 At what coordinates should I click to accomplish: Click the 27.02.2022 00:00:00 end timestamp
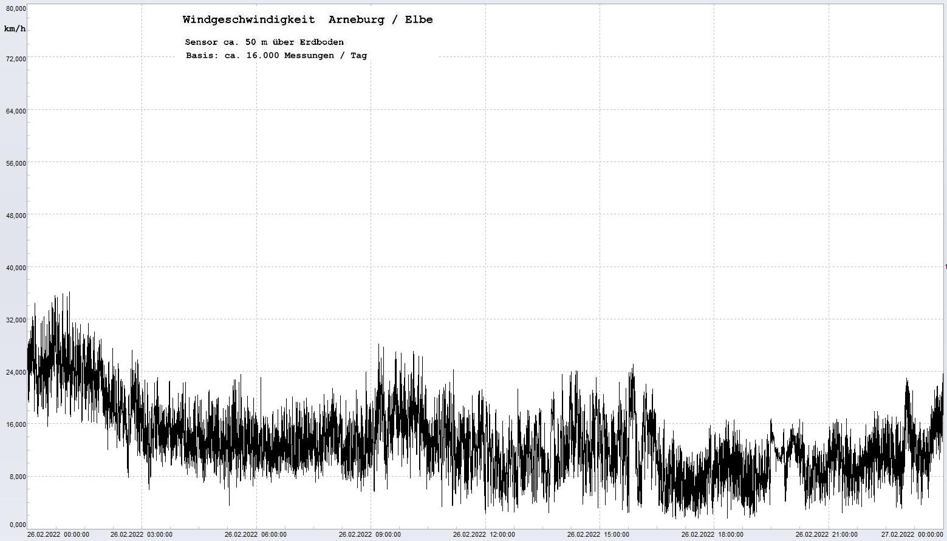click(912, 534)
